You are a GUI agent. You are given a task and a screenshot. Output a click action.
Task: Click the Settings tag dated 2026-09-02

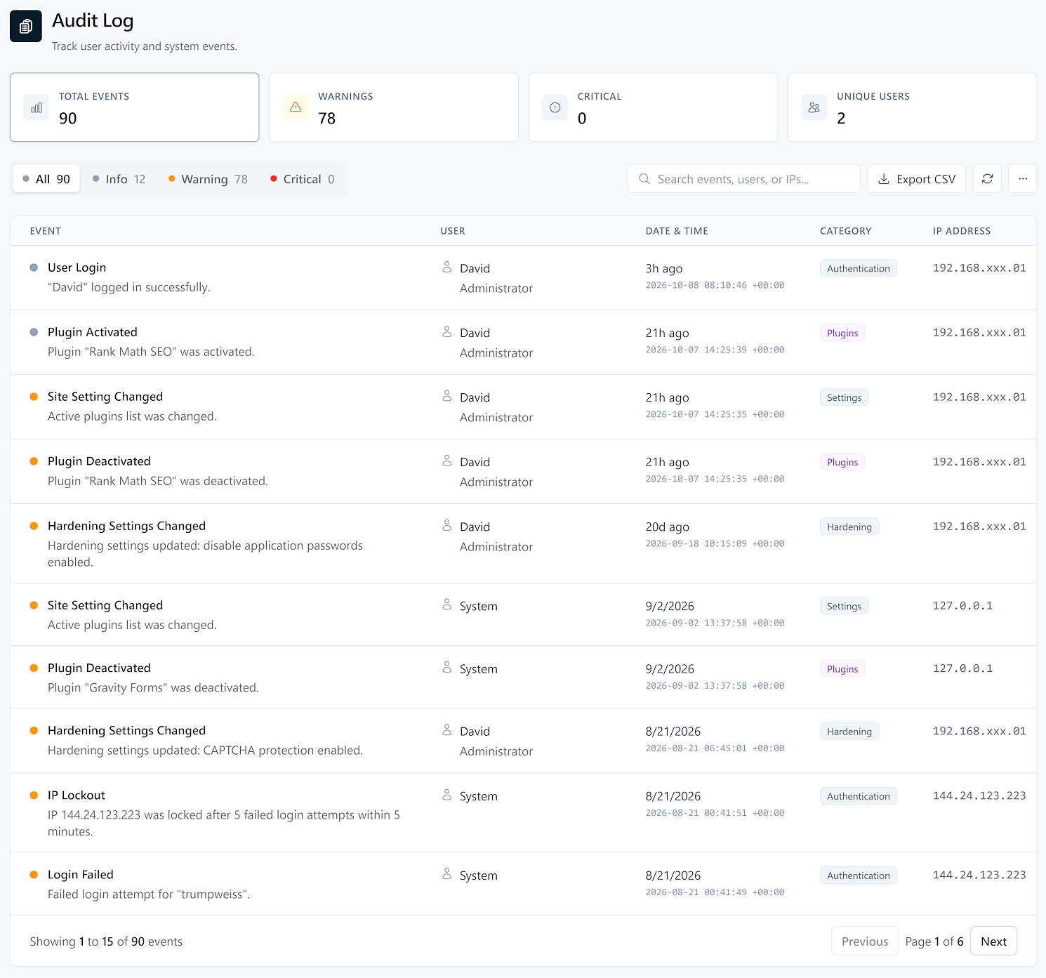click(844, 606)
